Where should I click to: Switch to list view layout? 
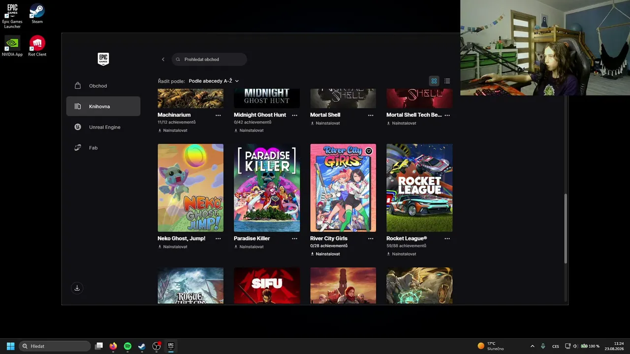tap(447, 81)
